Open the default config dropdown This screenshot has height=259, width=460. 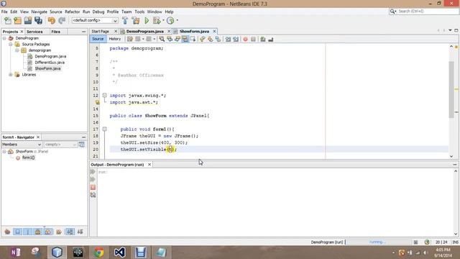(95, 21)
